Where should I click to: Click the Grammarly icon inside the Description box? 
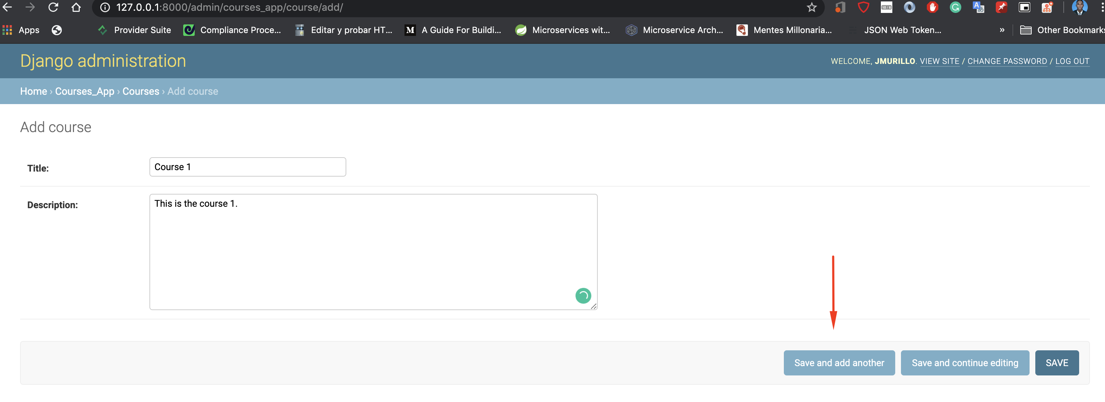[583, 296]
